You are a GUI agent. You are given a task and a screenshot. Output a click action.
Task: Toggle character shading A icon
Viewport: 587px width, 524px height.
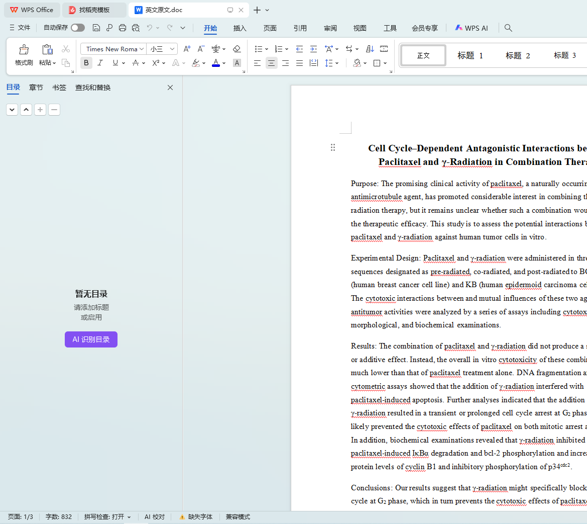point(237,63)
